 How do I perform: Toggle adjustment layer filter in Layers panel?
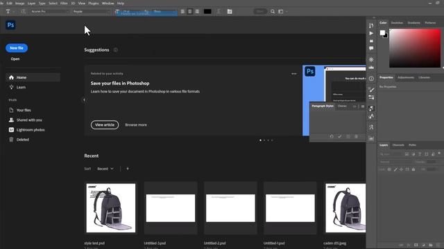pos(413,154)
